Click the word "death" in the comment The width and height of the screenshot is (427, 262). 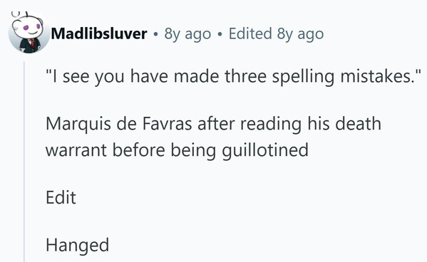click(x=358, y=123)
